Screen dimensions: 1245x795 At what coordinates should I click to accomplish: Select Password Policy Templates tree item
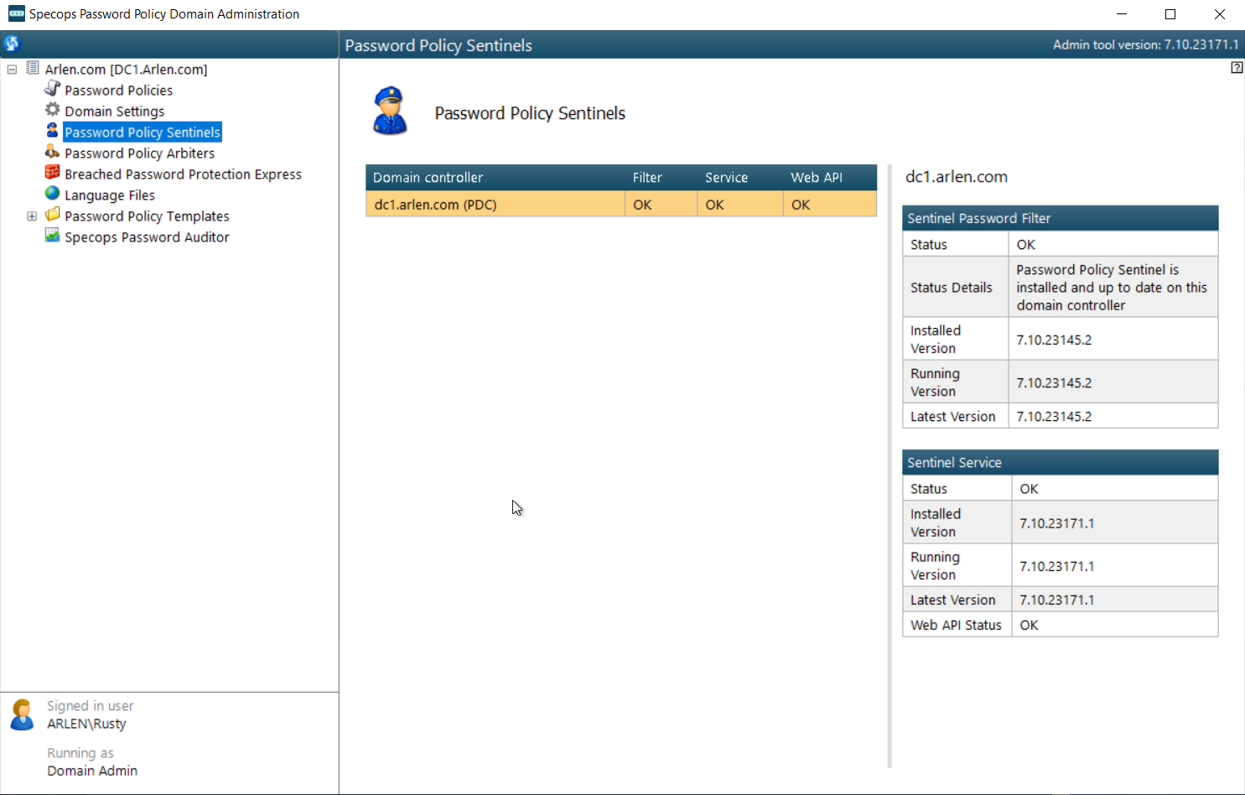[x=148, y=216]
